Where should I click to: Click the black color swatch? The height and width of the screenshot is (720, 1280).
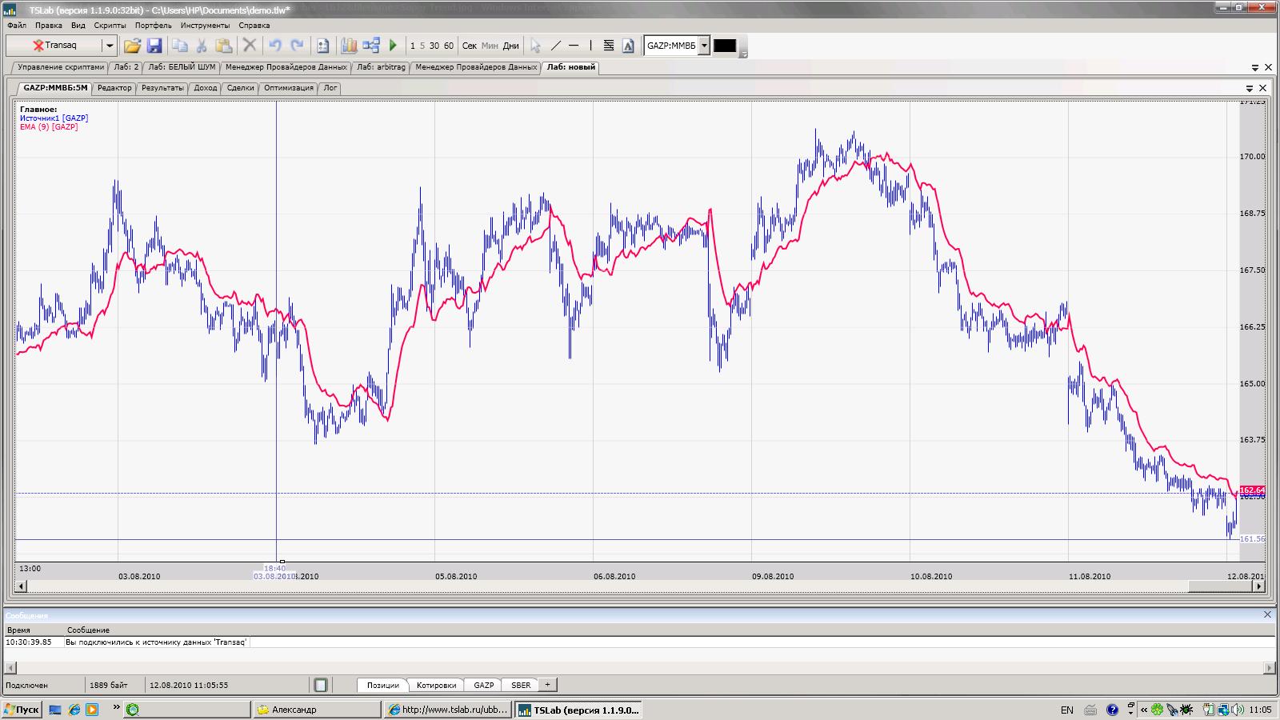(x=725, y=46)
